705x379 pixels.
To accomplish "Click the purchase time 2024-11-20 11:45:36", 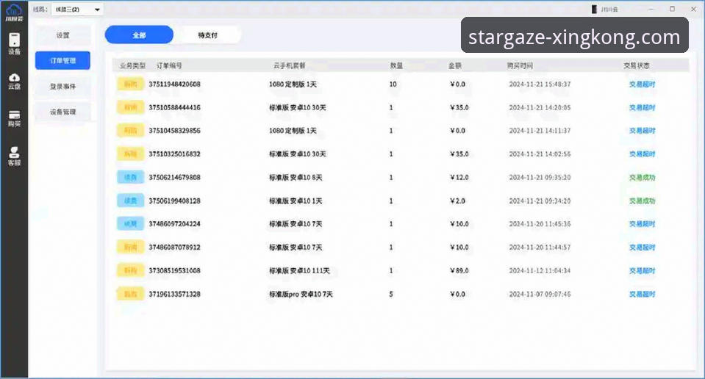I will [x=540, y=223].
